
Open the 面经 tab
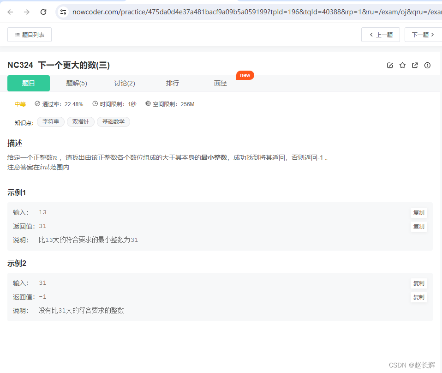[x=221, y=83]
